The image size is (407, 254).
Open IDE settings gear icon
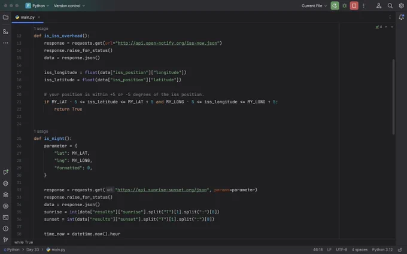(x=401, y=6)
